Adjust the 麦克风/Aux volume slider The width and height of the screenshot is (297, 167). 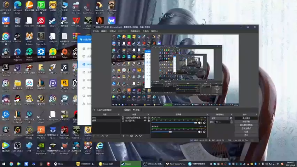[x=174, y=123]
